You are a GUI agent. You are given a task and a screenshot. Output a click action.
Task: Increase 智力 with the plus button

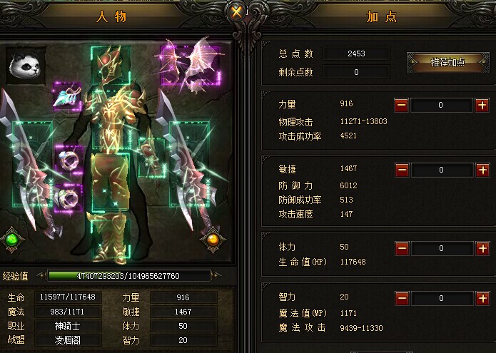point(482,298)
